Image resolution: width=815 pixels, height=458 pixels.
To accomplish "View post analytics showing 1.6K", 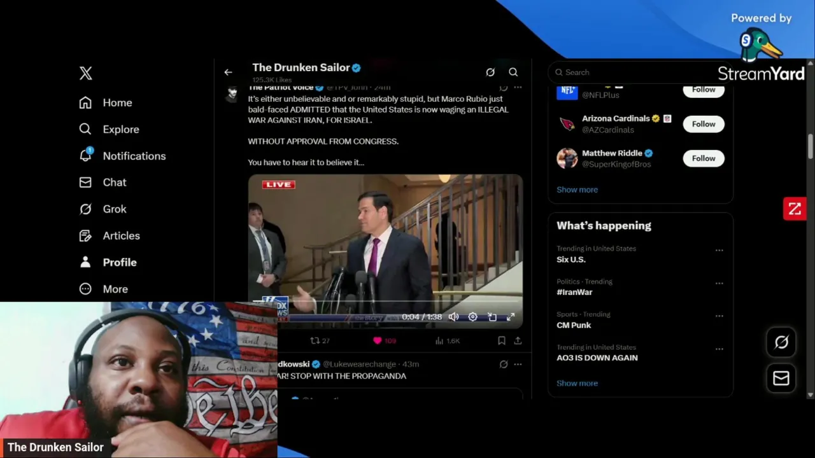I will click(x=448, y=341).
